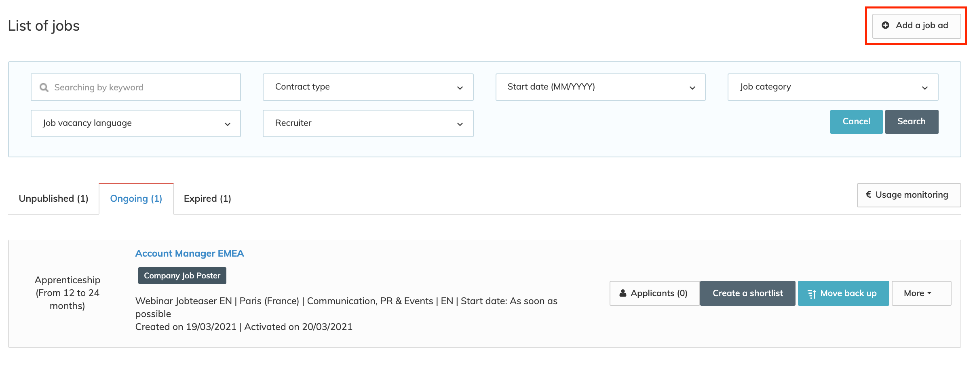Open the Job category dropdown
Screen dimensions: 975x372
(833, 87)
